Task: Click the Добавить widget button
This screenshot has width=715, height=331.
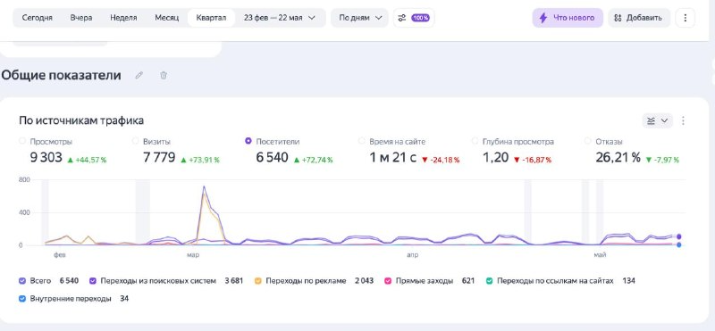Action: coord(638,18)
